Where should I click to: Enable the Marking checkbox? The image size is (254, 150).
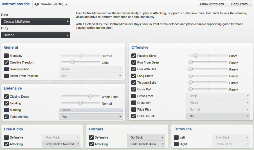point(6,110)
